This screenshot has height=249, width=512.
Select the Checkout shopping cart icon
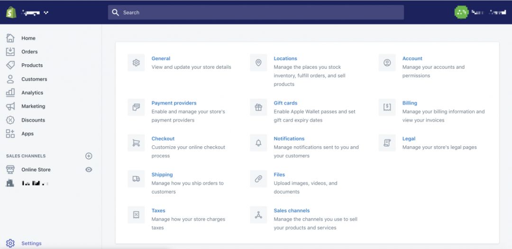coord(136,143)
